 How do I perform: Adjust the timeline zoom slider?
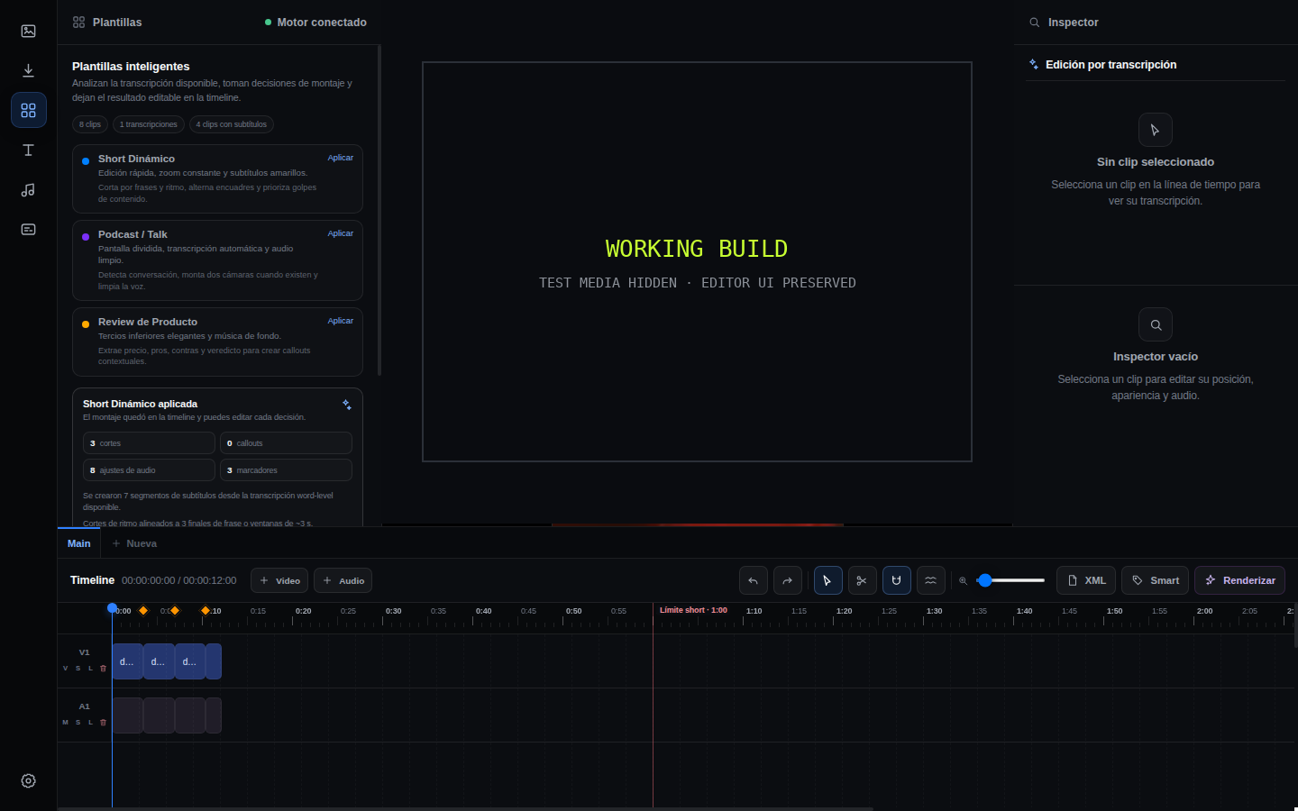[x=1010, y=580]
